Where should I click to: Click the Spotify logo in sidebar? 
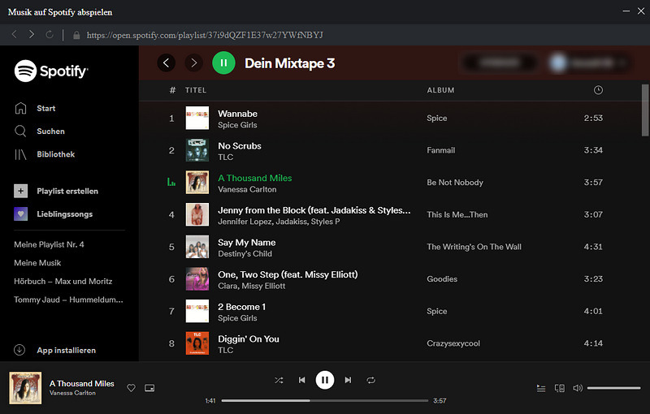point(51,71)
